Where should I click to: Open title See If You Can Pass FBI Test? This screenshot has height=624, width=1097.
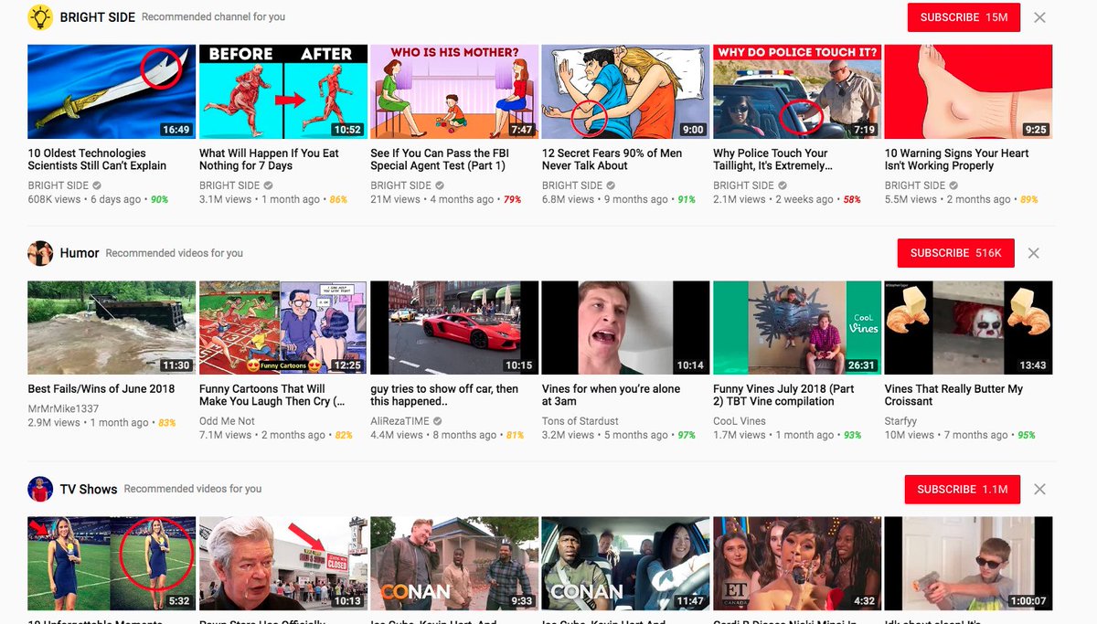pyautogui.click(x=440, y=160)
